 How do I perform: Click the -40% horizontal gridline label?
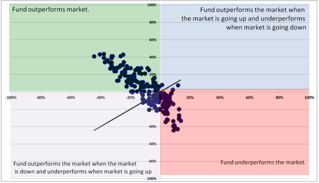click(x=152, y=127)
